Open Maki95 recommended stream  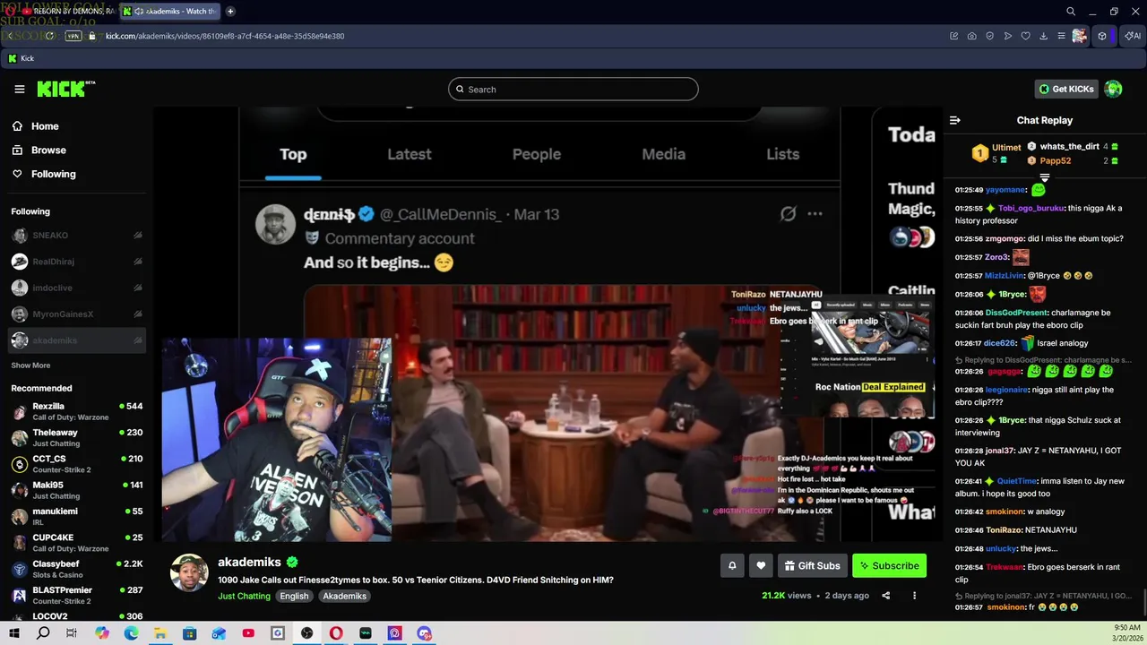point(76,490)
